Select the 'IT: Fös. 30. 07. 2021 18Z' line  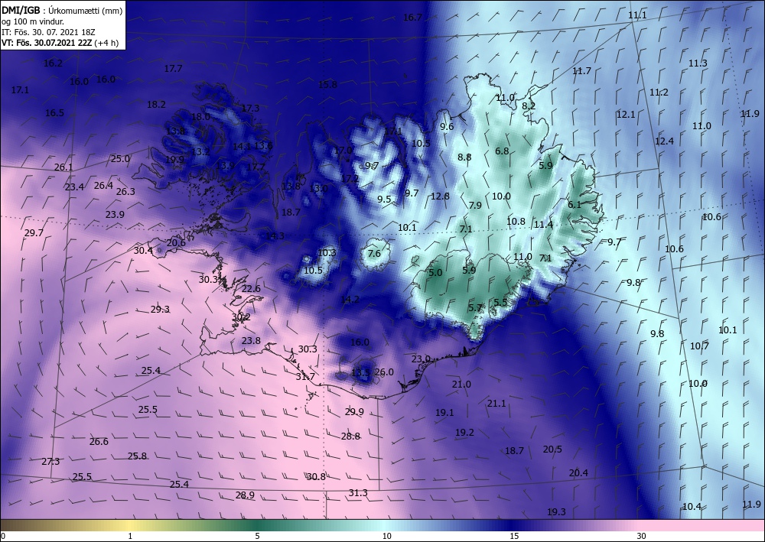(48, 31)
